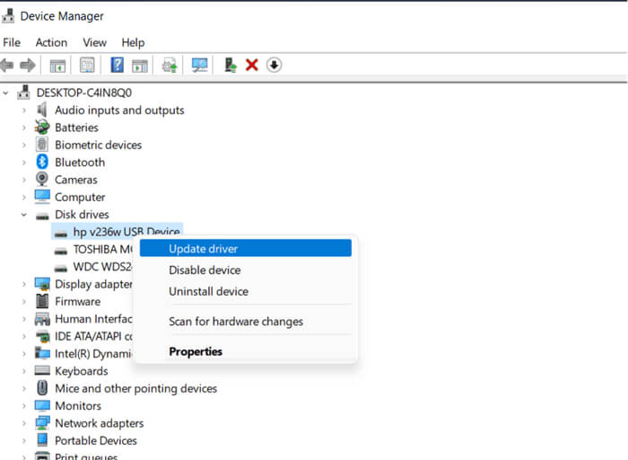The image size is (628, 460).
Task: Choose Disable device in context menu
Action: [246, 270]
